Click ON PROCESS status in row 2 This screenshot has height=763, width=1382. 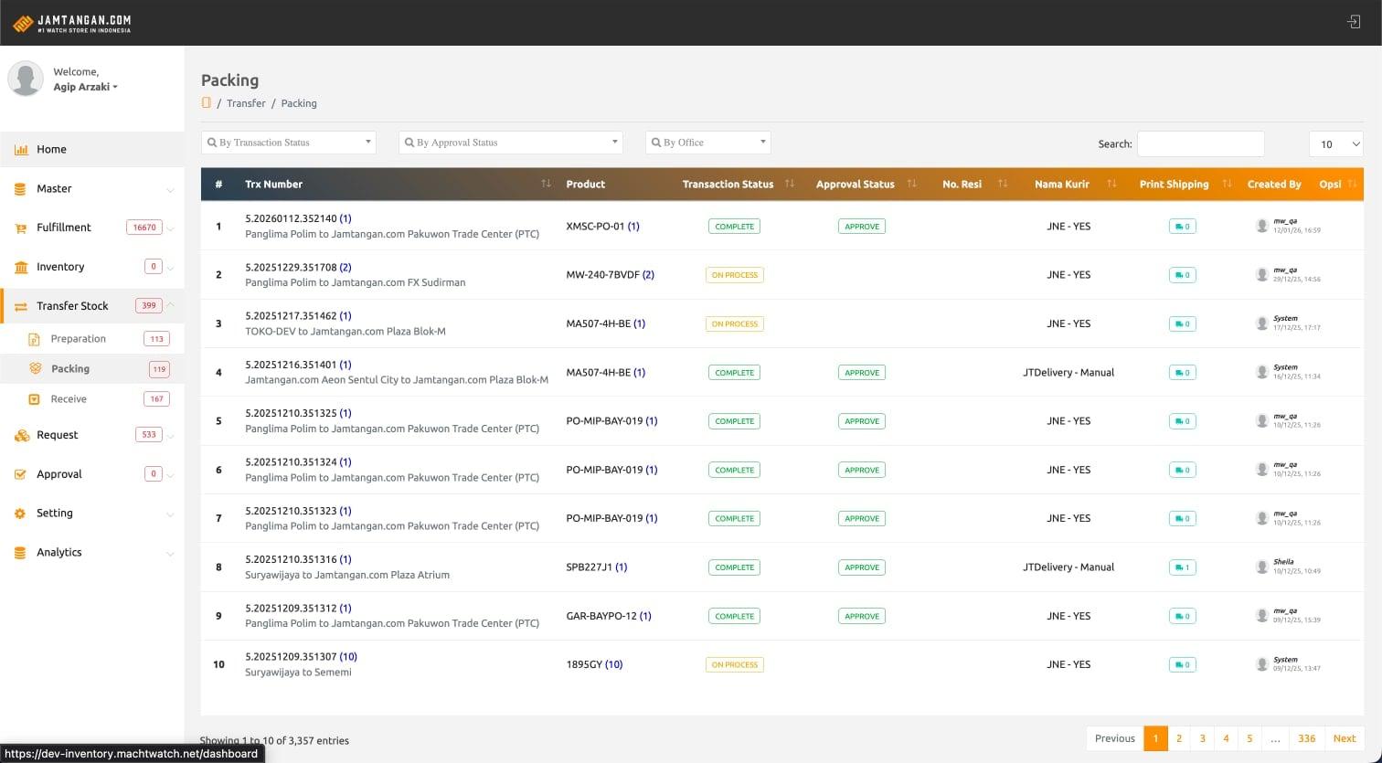tap(734, 275)
